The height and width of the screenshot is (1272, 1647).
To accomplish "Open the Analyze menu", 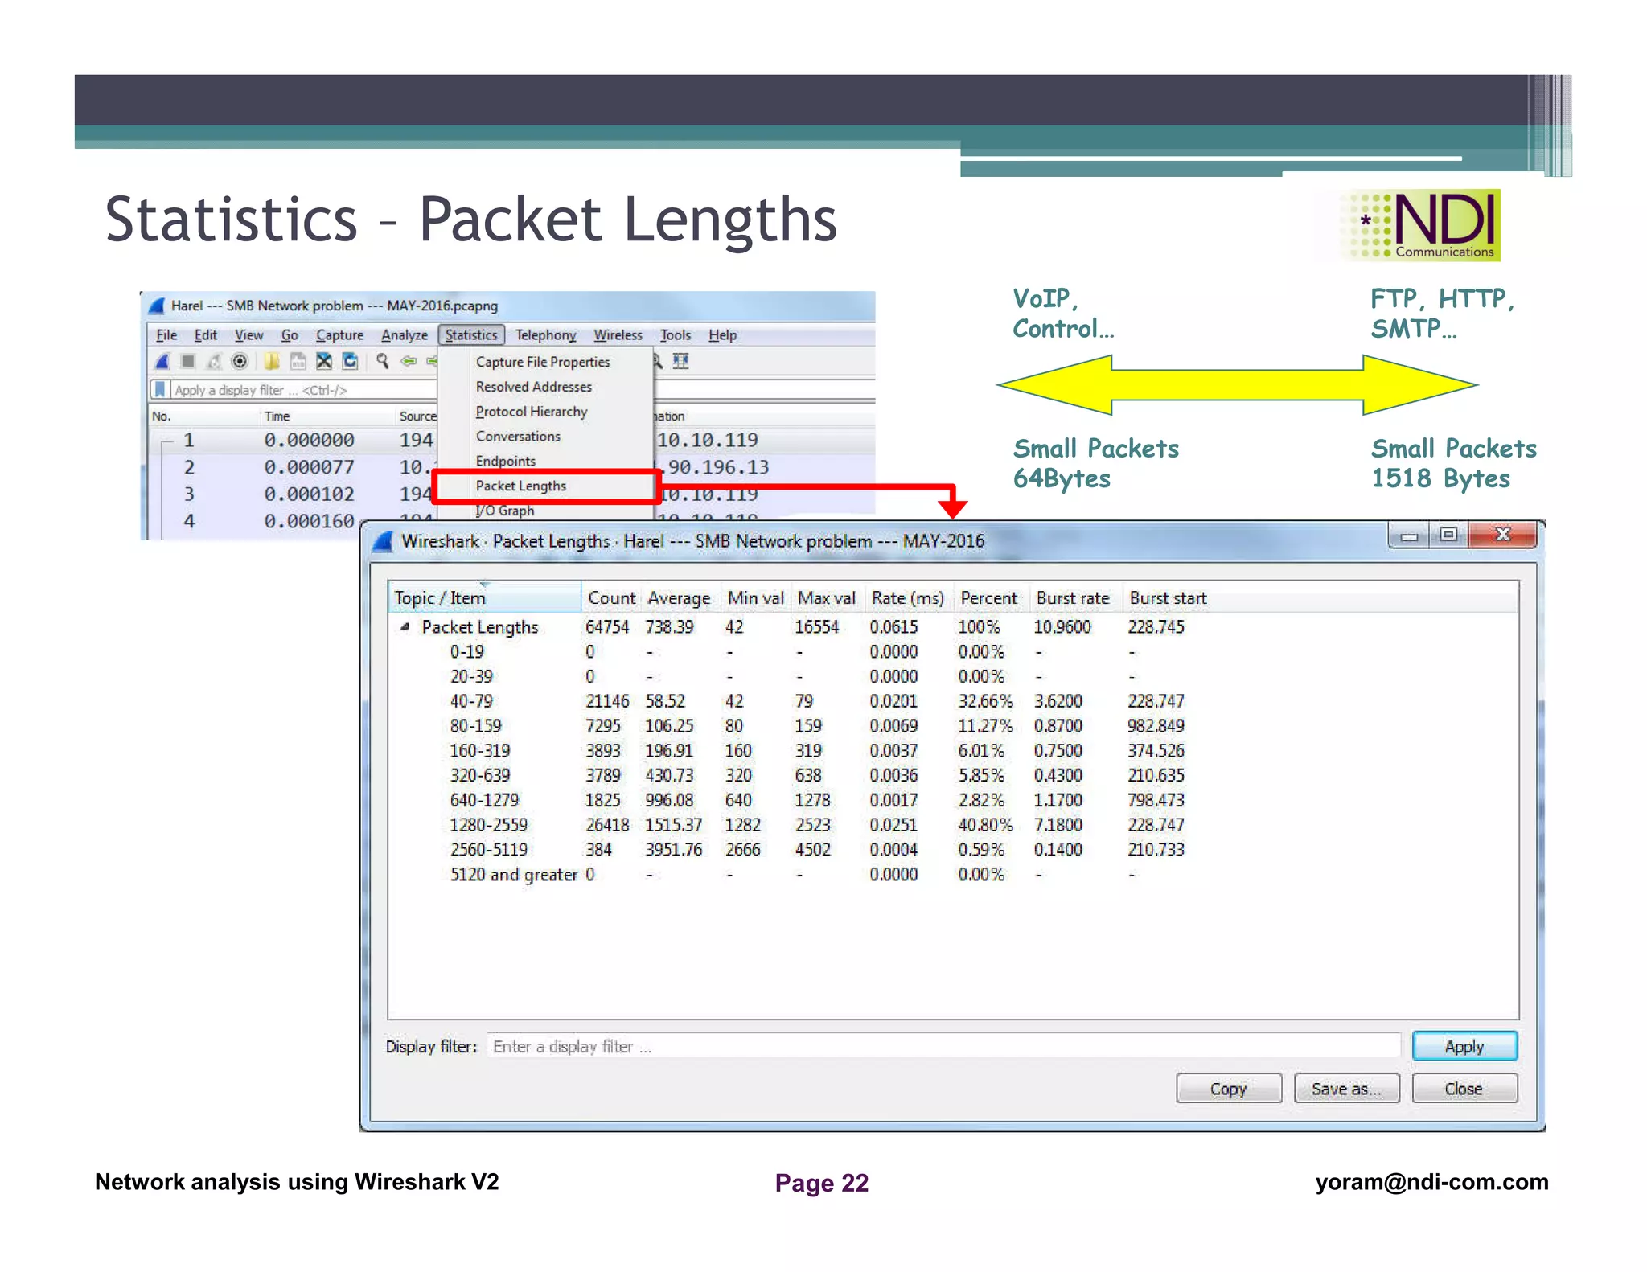I will [x=404, y=335].
